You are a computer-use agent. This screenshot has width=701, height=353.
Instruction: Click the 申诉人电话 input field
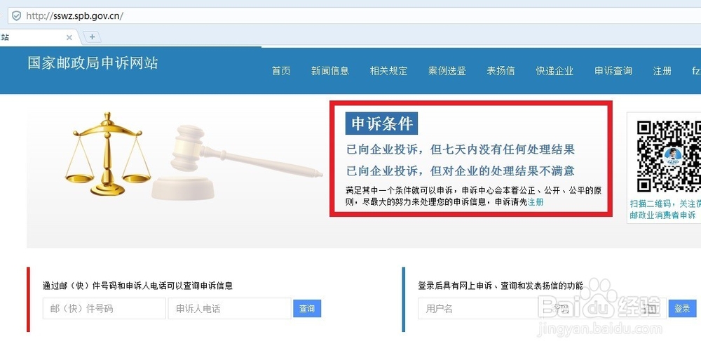click(x=229, y=308)
